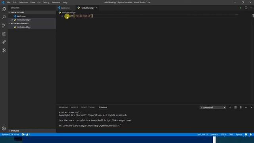Open the File menu
Image resolution: width=254 pixels, height=143 pixels.
[8, 2]
